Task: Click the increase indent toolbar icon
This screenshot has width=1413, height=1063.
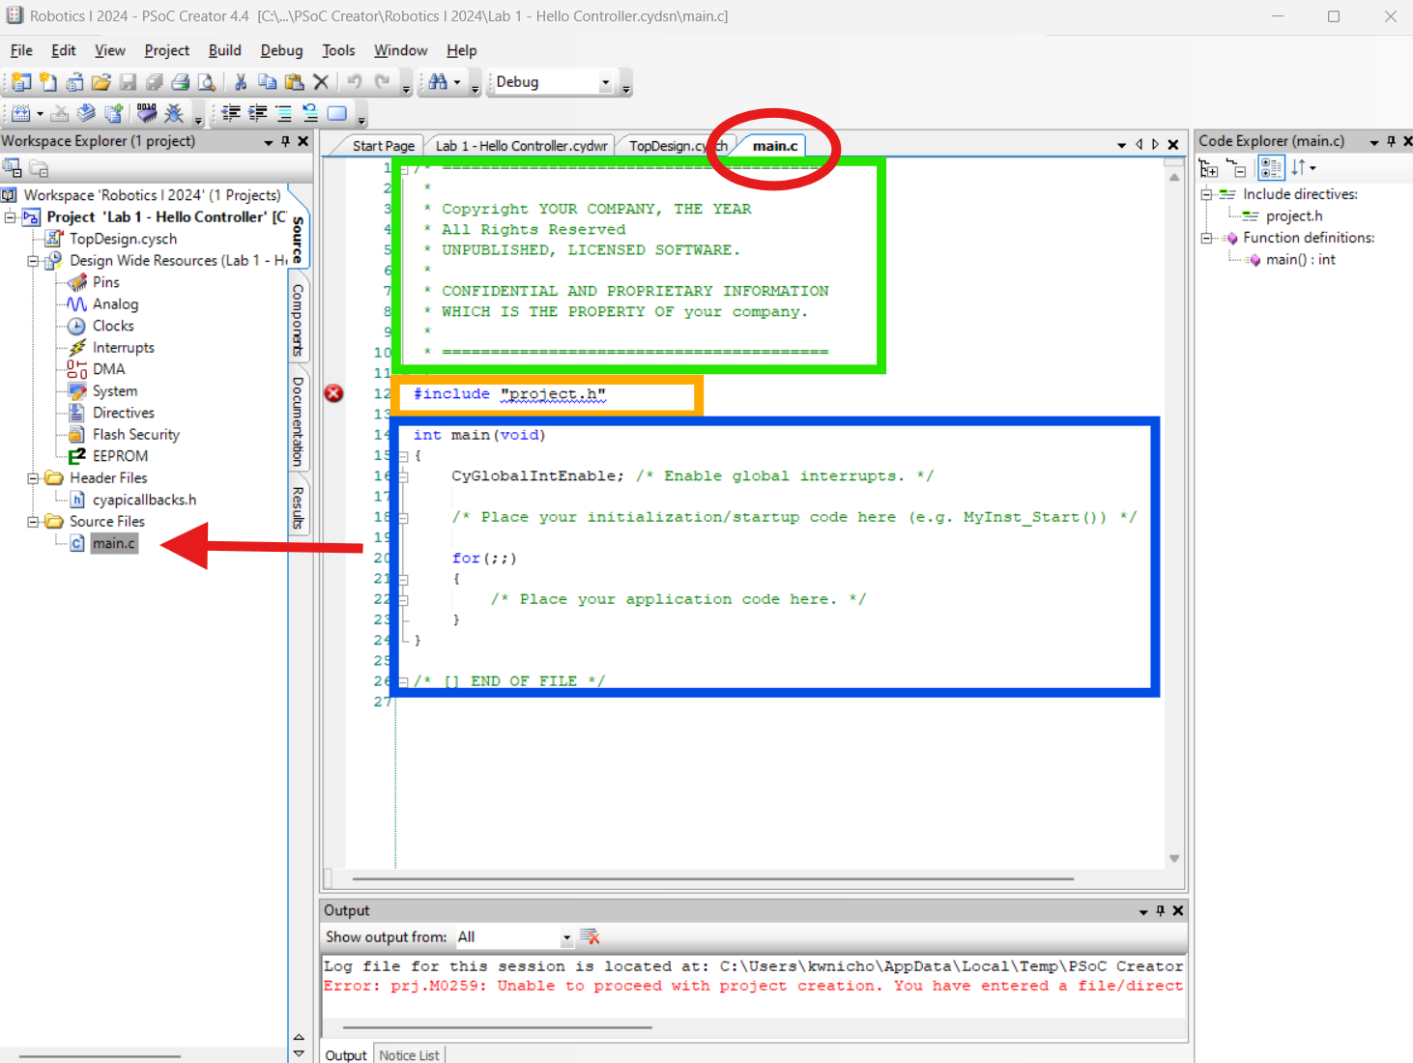Action: coord(258,113)
